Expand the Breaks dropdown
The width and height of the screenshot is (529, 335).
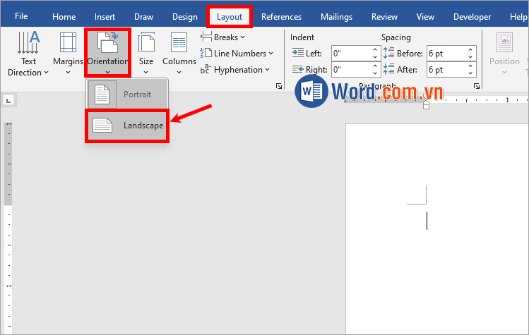[223, 37]
